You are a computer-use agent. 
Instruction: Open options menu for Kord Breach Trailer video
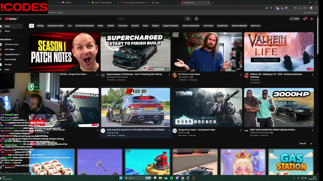(x=241, y=130)
